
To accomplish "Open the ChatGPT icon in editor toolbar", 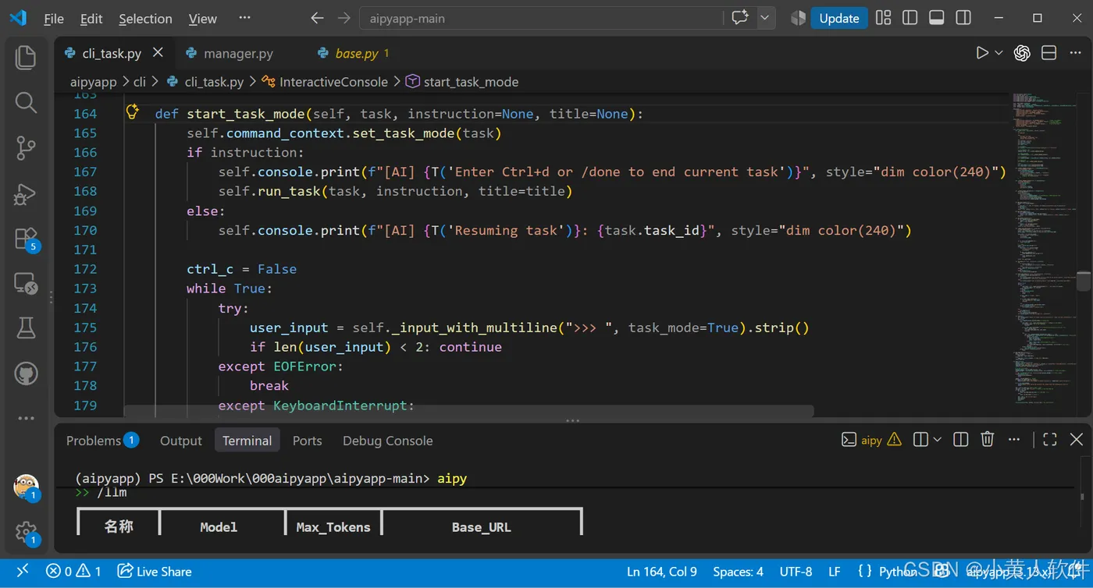I will coord(1022,53).
